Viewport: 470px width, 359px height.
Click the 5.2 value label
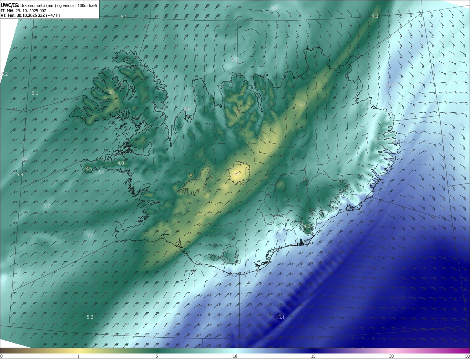point(90,317)
